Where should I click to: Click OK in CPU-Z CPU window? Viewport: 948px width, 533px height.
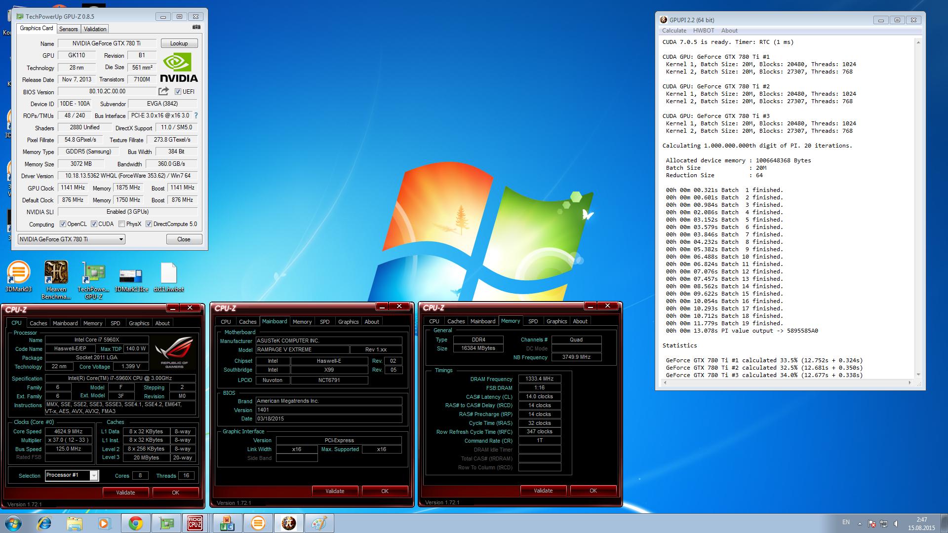click(175, 493)
